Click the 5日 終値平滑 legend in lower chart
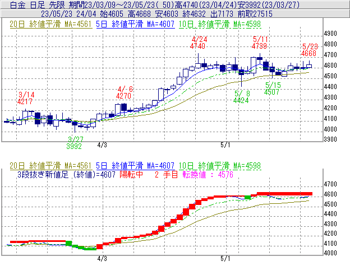The width and height of the screenshot is (350, 266). pyautogui.click(x=135, y=166)
